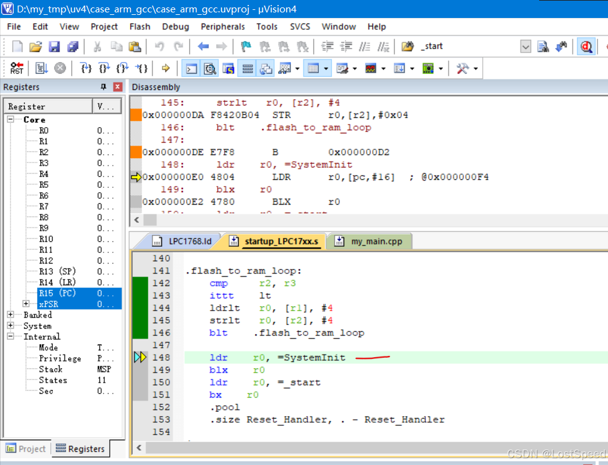Expand the xPSR register

26,303
